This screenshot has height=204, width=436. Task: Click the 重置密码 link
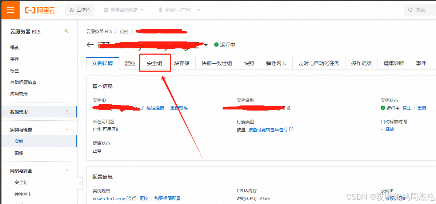coord(179,108)
